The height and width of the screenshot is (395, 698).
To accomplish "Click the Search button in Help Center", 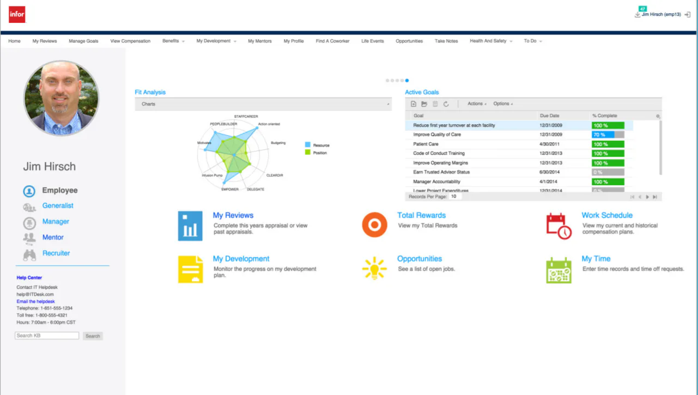I will pyautogui.click(x=93, y=336).
